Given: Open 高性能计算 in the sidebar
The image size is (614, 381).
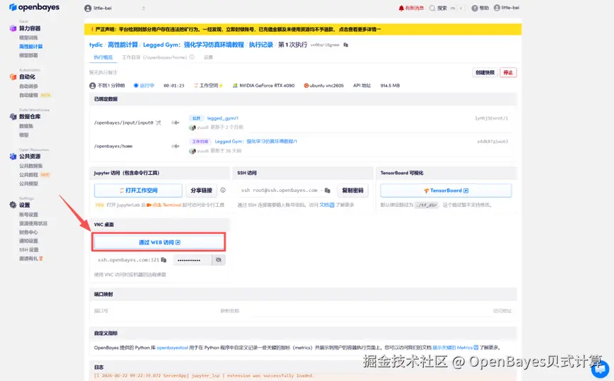Looking at the screenshot, I should [31, 47].
